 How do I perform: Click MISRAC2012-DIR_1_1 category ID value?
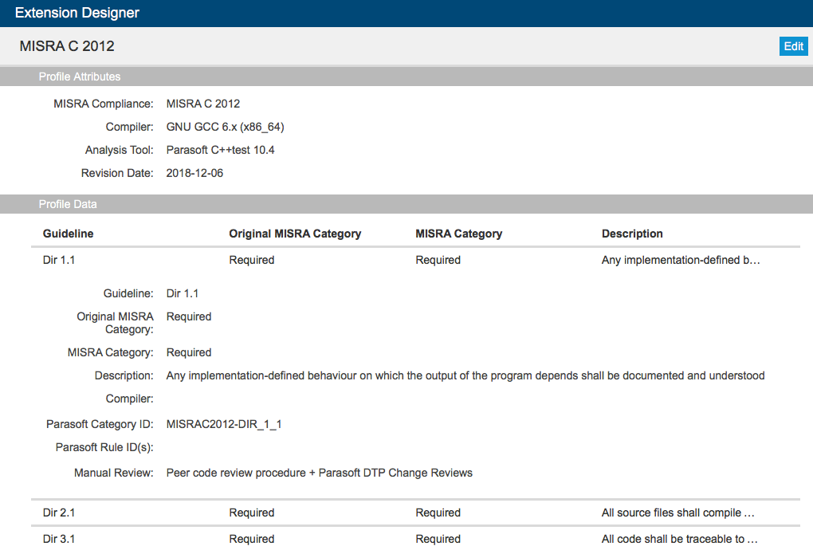click(x=224, y=425)
